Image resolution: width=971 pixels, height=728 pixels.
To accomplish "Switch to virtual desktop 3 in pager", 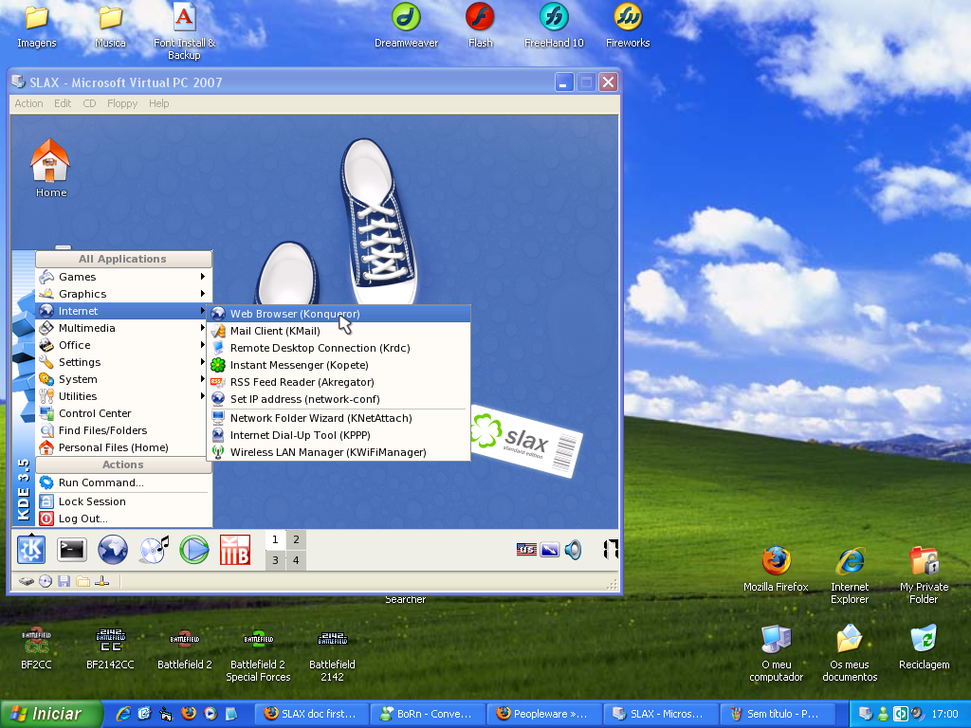I will (x=275, y=560).
